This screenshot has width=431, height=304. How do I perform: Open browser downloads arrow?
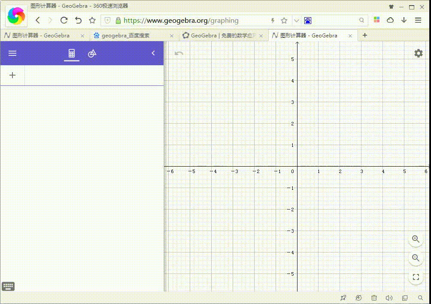404,20
